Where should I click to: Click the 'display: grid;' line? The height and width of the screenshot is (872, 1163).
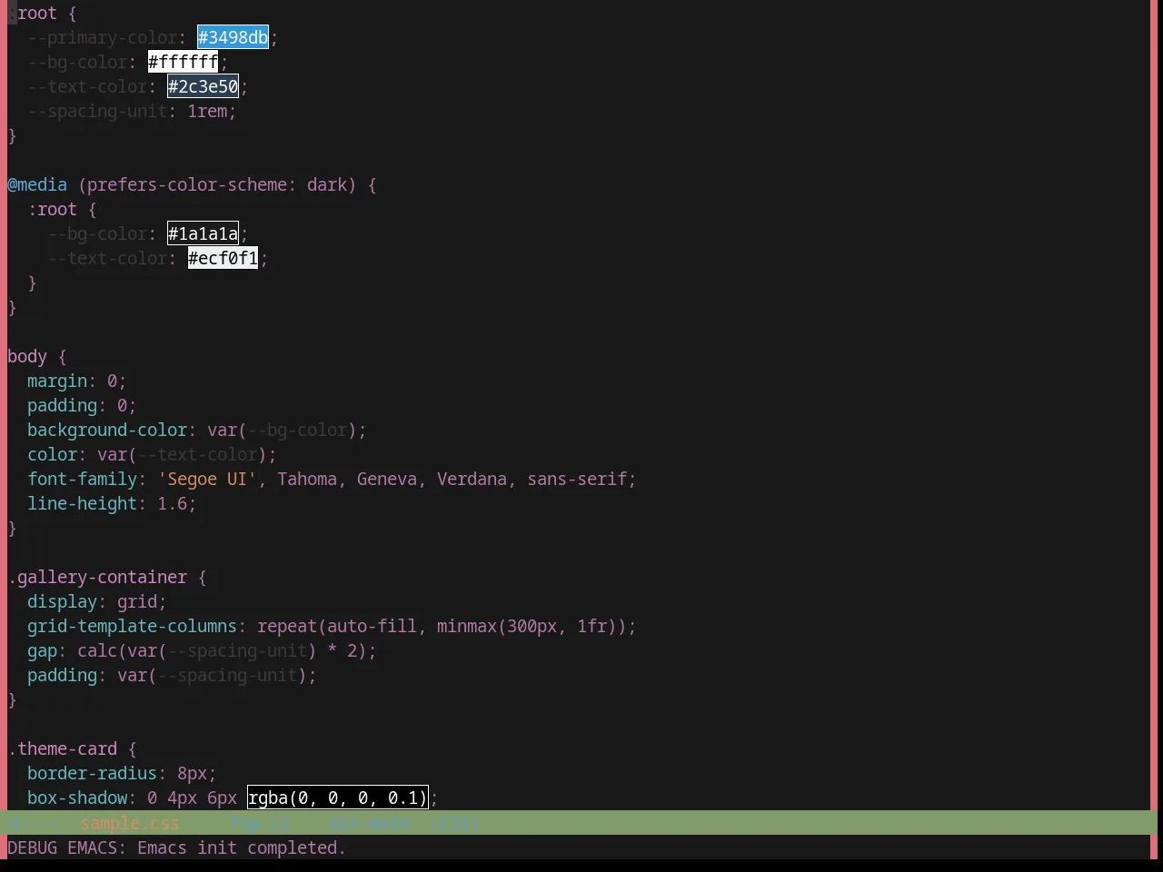pos(97,601)
